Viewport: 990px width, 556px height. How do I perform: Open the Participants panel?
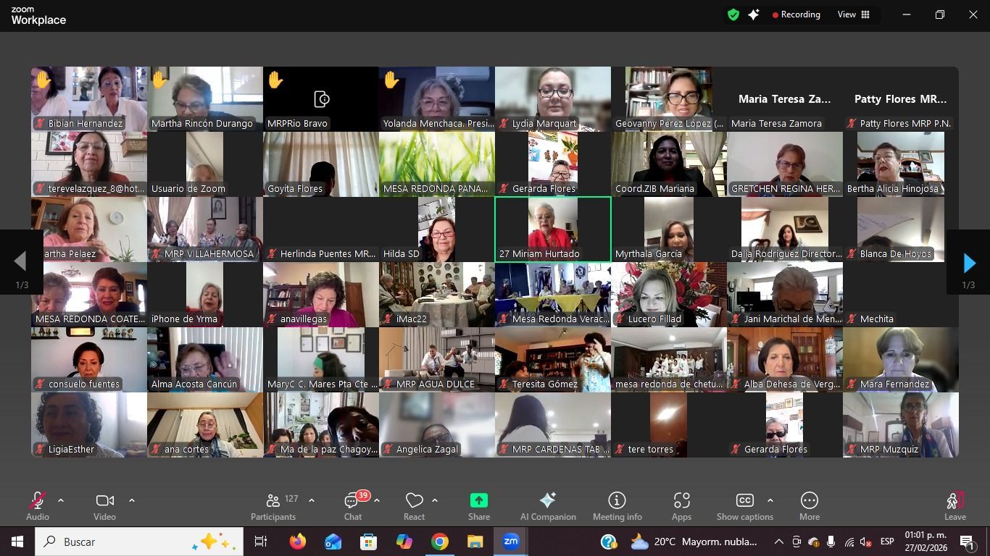coord(273,505)
